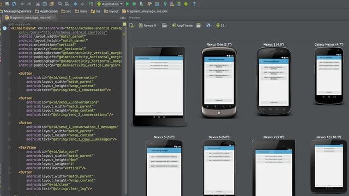The height and width of the screenshot is (196, 349).
Task: Select the Galaxy Nexus (4.7") preview
Action: [x=329, y=76]
